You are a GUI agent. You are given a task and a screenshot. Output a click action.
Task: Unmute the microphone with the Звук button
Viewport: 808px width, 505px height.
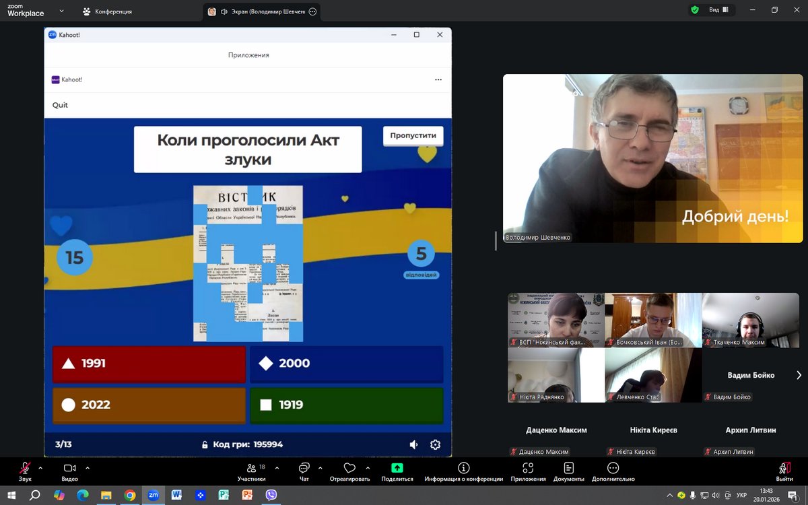[25, 469]
